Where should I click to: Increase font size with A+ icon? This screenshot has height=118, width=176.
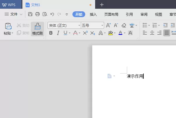(x=109, y=25)
